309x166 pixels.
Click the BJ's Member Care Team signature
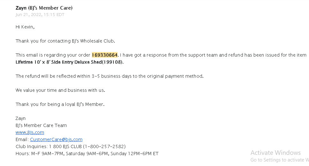point(41,125)
